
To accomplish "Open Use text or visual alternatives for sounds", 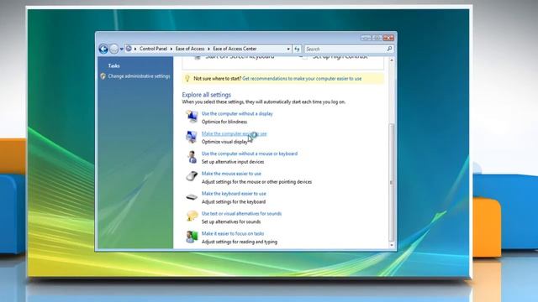I will [x=241, y=213].
